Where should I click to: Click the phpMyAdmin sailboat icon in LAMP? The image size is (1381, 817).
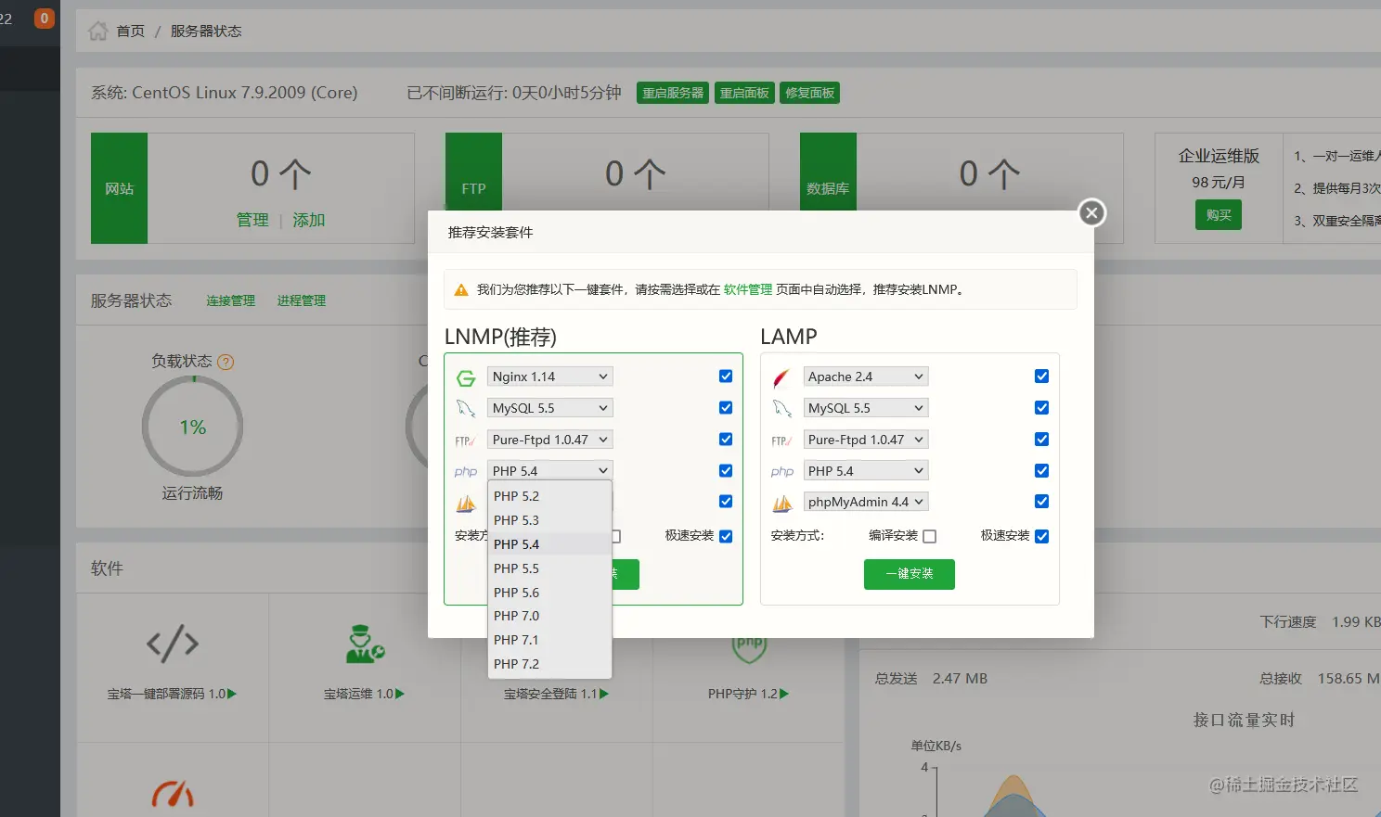pyautogui.click(x=781, y=503)
